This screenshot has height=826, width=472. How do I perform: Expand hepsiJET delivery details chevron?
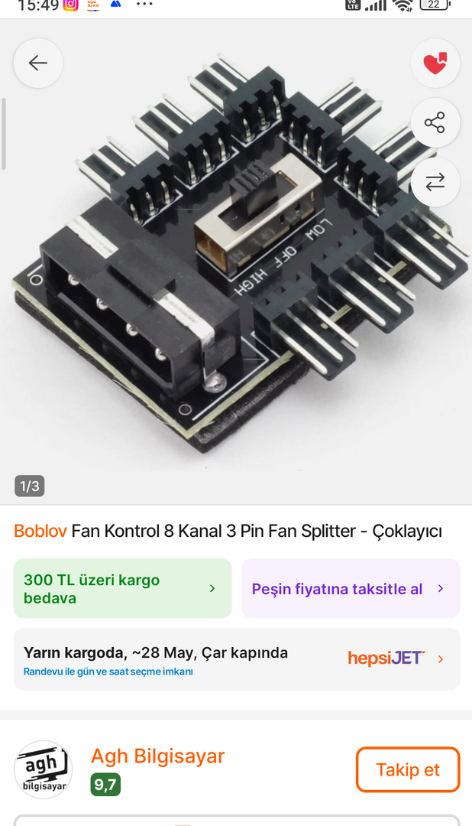coord(441,659)
